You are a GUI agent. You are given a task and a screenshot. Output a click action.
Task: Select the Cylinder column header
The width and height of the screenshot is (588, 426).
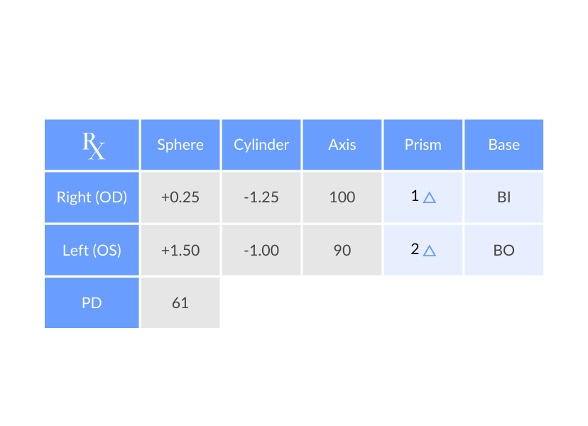pyautogui.click(x=261, y=145)
